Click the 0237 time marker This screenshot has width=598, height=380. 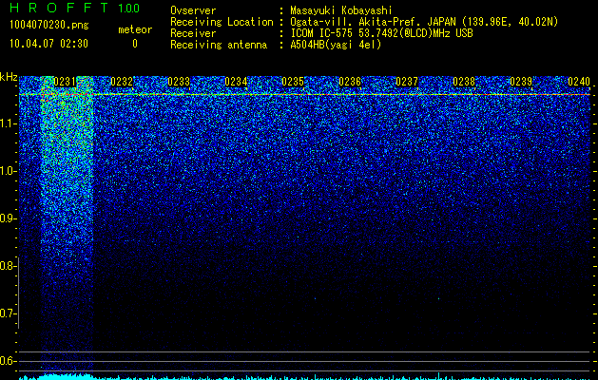coord(407,82)
